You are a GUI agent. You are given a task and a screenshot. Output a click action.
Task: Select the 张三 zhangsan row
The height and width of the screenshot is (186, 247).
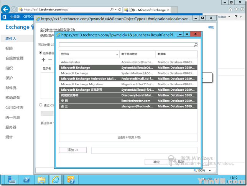click(x=128, y=106)
